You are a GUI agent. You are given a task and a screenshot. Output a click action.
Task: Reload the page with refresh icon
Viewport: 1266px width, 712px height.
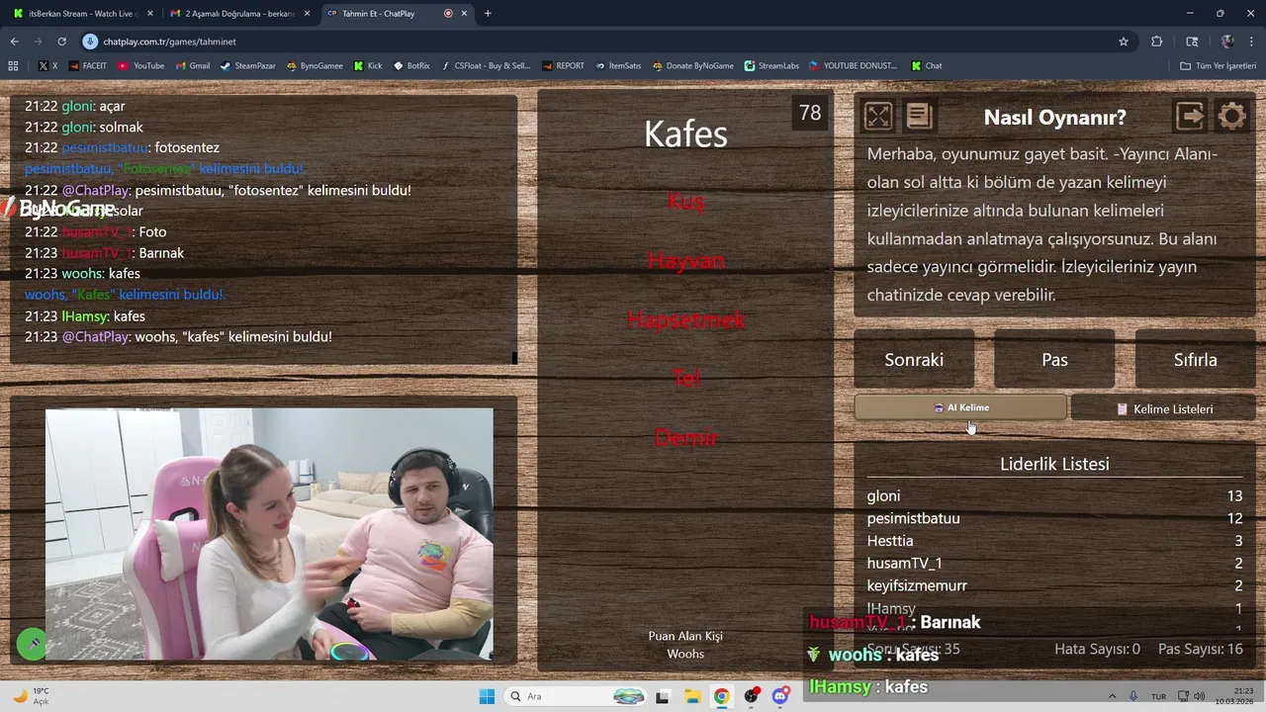point(61,42)
